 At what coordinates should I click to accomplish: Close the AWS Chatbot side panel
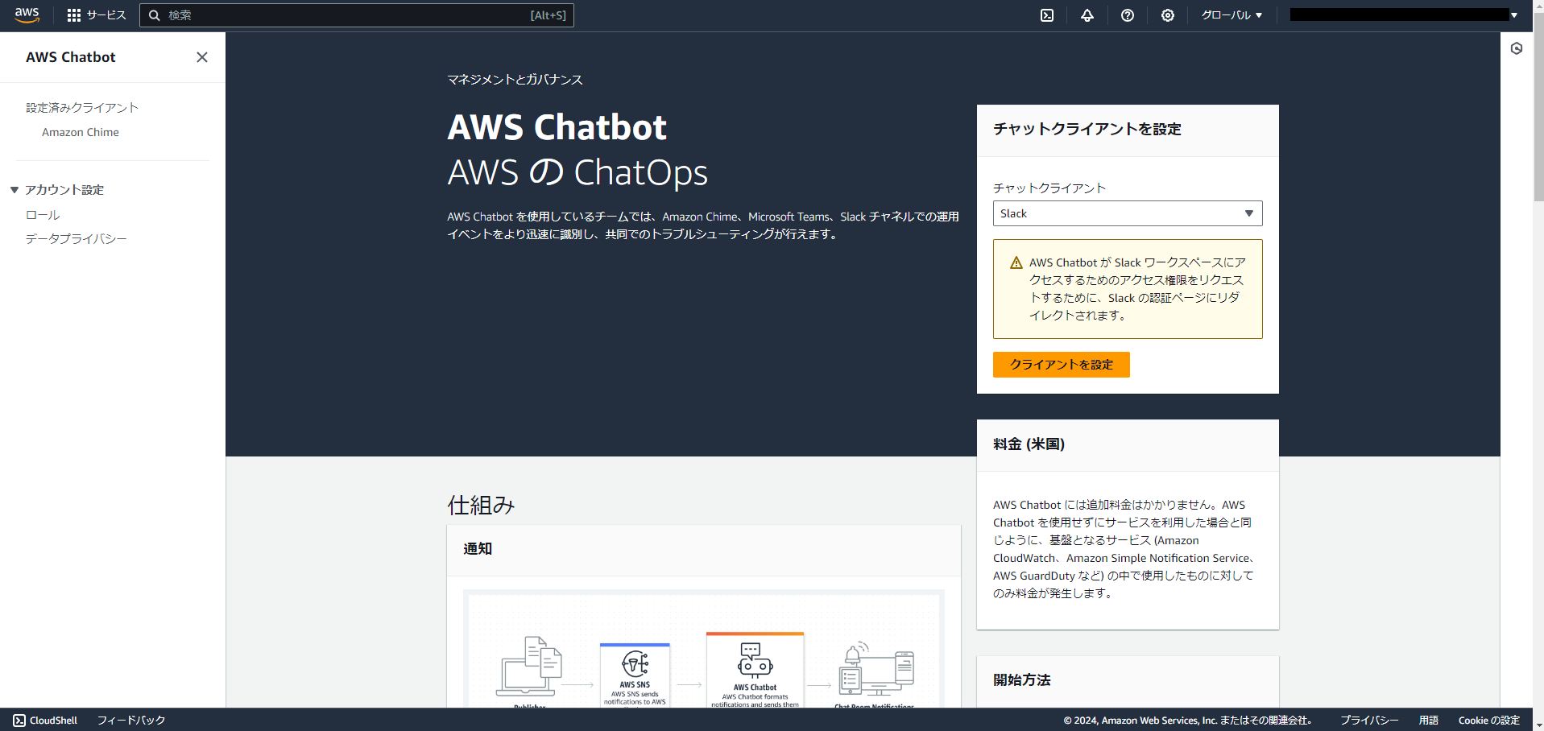pos(202,57)
